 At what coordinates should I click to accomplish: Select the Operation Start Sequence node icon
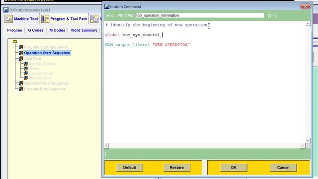click(21, 53)
